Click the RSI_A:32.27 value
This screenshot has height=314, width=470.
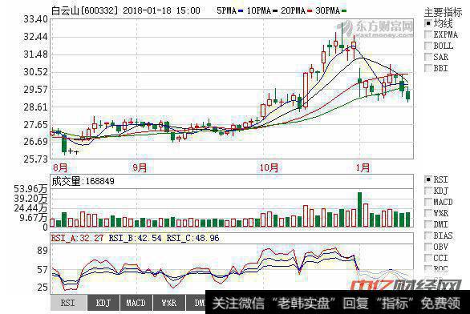click(x=77, y=238)
